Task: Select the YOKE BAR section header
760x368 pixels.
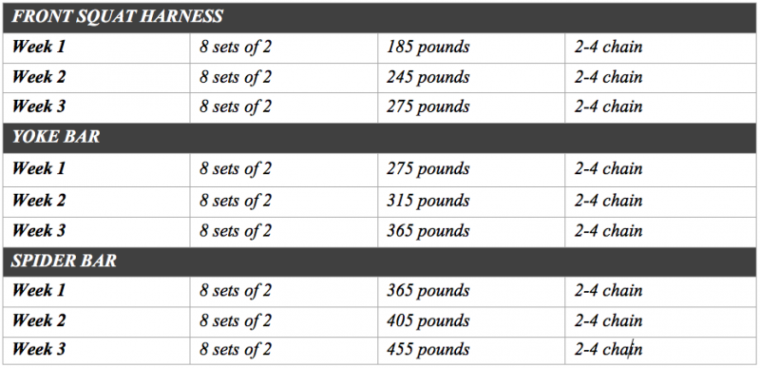Action: 379,138
